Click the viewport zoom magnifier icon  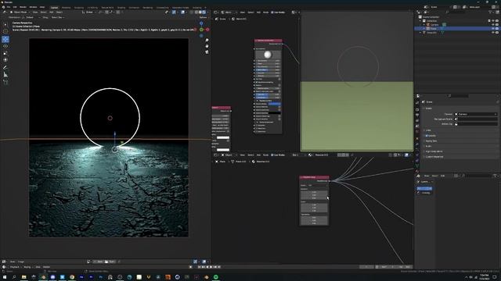(207, 40)
